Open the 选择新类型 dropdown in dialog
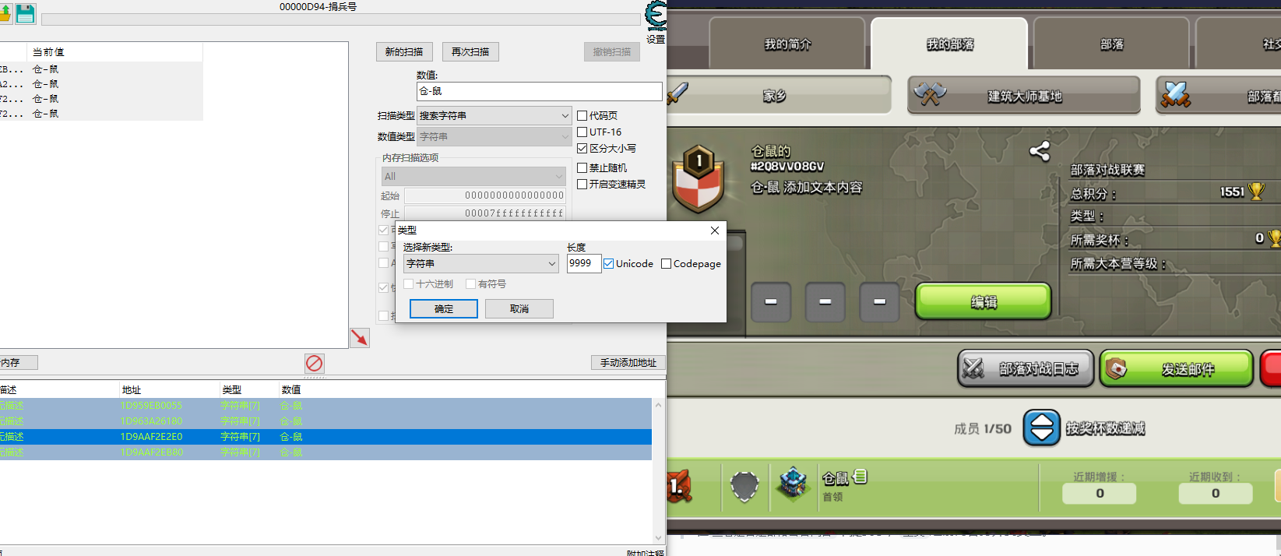Viewport: 1281px width, 556px height. (x=481, y=264)
